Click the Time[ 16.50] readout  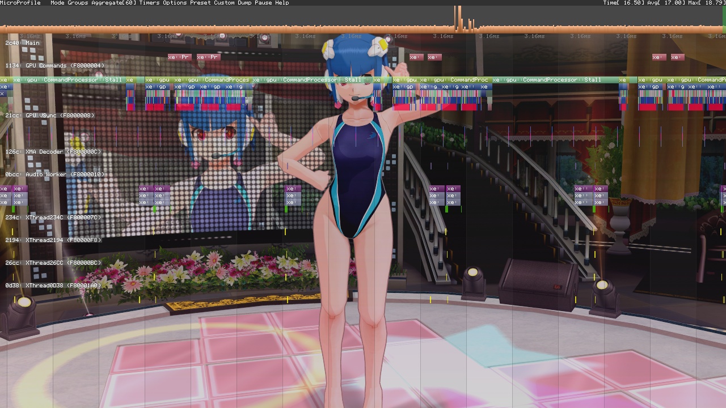(x=624, y=3)
